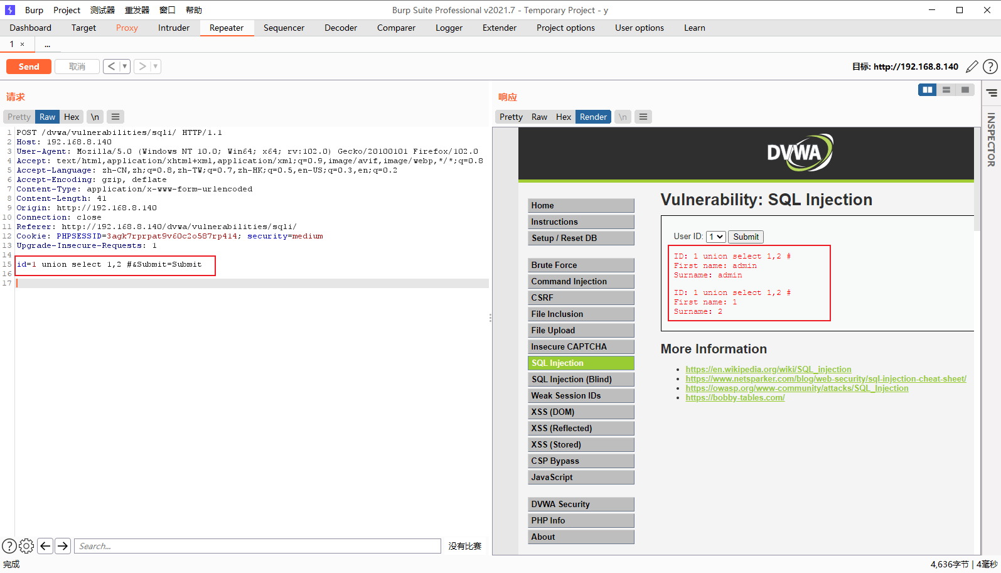Open Repeater help question mark icon
The height and width of the screenshot is (573, 1001).
click(x=990, y=67)
